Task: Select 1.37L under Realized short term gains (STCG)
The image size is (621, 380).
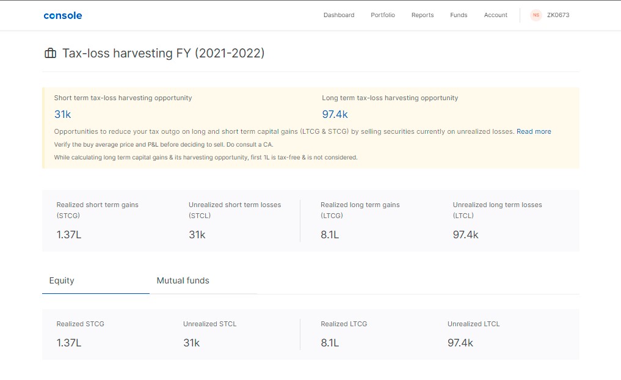Action: coord(69,235)
